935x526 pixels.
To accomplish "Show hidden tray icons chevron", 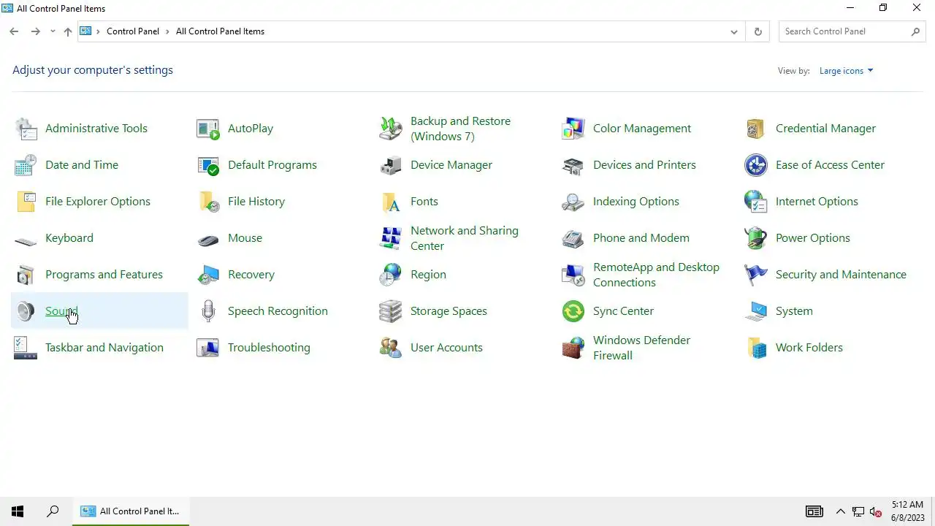I will tap(840, 511).
